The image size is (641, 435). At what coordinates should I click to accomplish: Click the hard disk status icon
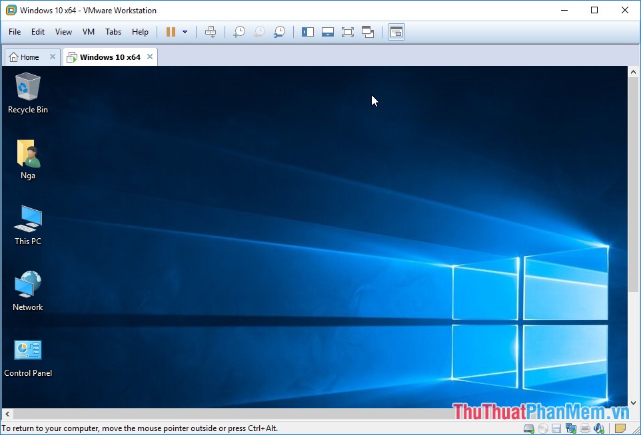click(x=529, y=428)
